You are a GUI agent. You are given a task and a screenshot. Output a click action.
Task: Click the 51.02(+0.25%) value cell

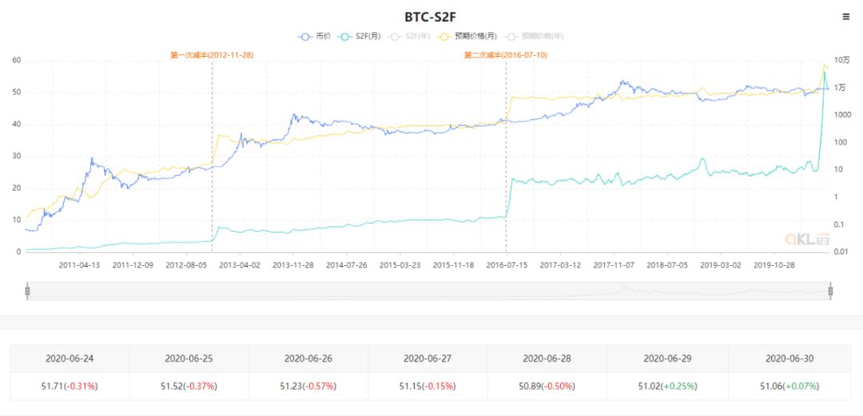[x=667, y=386]
